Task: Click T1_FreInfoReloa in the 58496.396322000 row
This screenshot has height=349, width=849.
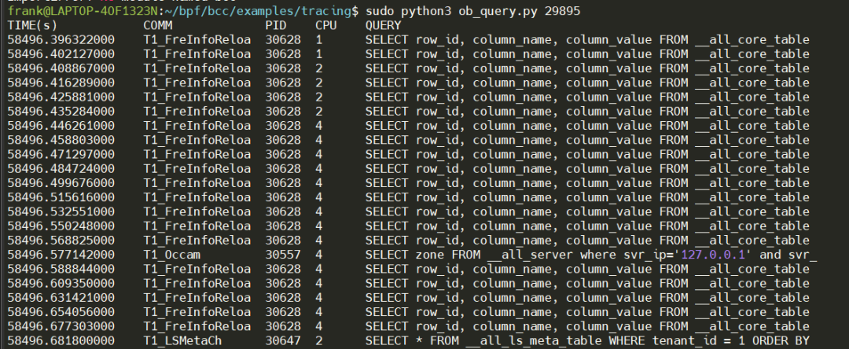Action: click(x=197, y=39)
